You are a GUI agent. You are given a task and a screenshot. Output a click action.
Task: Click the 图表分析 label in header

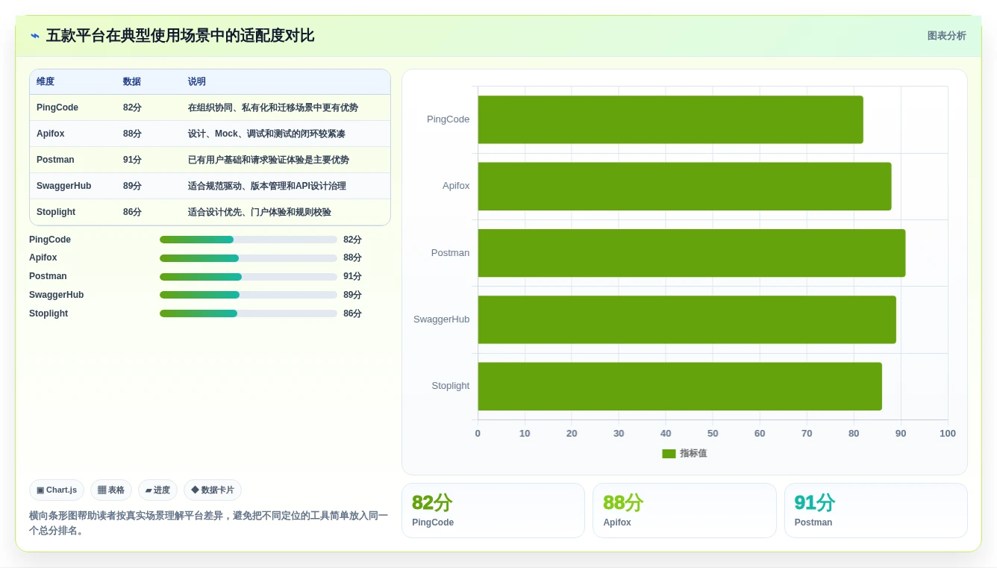pyautogui.click(x=946, y=36)
